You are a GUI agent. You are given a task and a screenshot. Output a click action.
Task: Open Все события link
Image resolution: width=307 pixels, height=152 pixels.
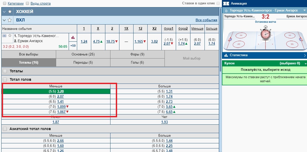(206, 20)
